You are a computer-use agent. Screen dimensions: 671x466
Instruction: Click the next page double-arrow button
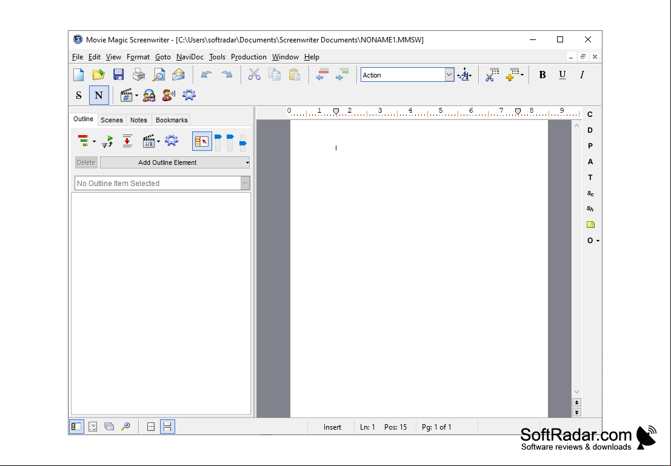577,413
